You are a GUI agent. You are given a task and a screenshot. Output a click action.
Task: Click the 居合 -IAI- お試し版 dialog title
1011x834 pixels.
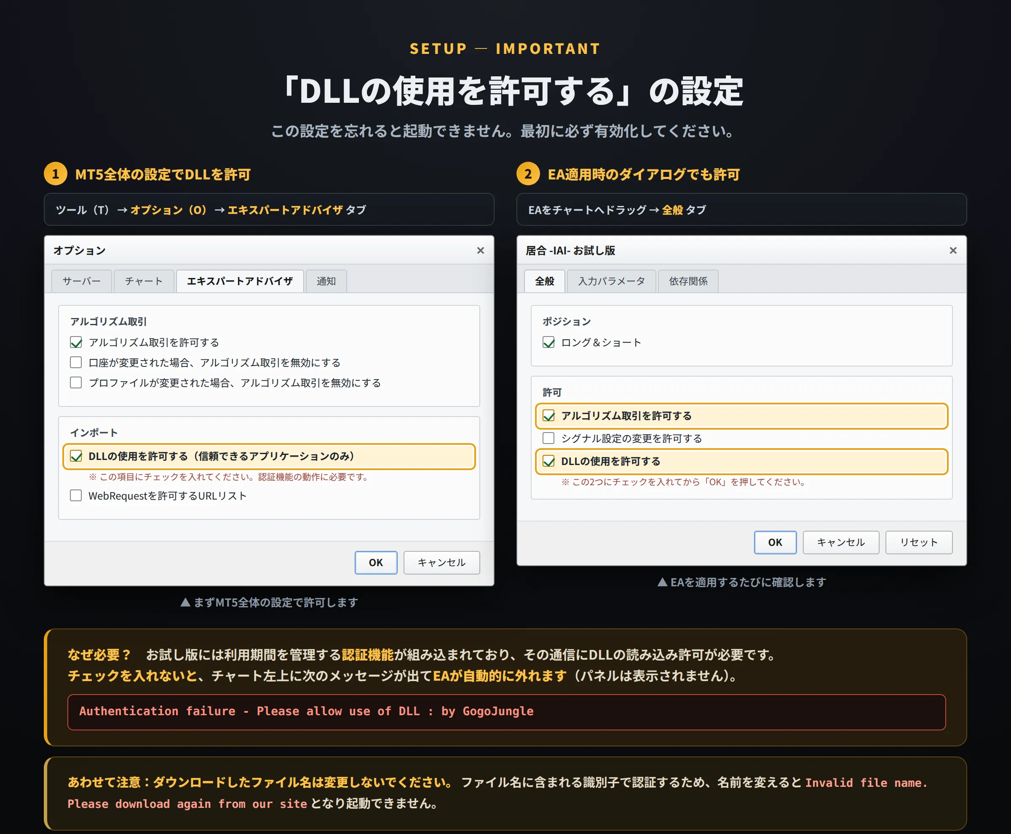[570, 250]
